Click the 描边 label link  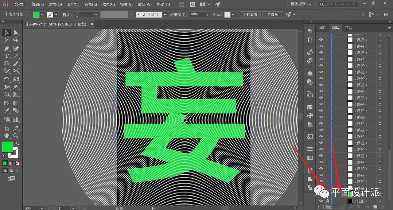click(x=67, y=14)
